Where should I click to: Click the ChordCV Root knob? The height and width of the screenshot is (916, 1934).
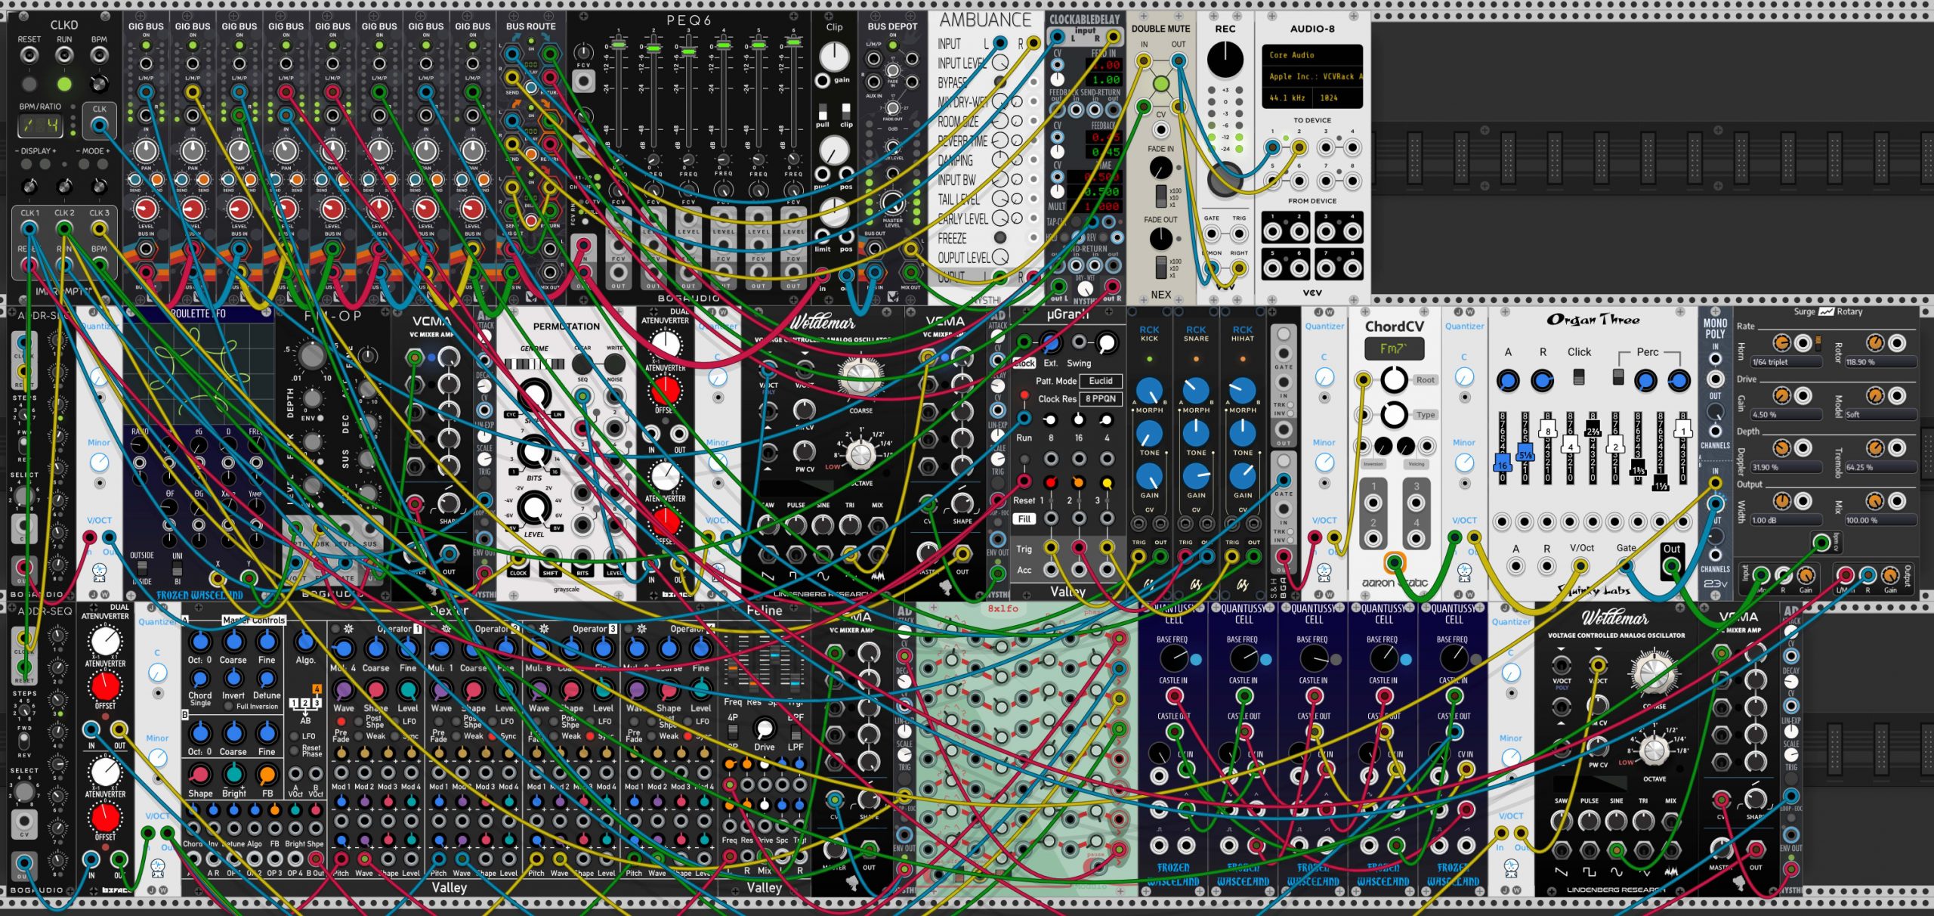point(1394,379)
